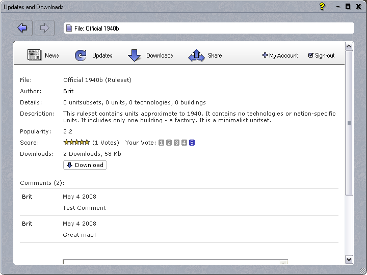This screenshot has height=275, width=367.
Task: Click the Brit author link
Action: tap(68, 91)
